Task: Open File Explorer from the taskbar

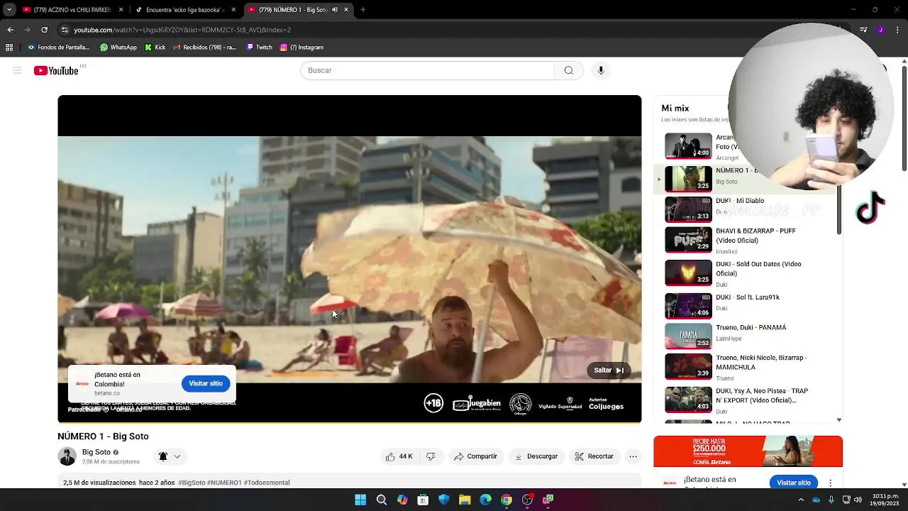Action: coord(465,500)
